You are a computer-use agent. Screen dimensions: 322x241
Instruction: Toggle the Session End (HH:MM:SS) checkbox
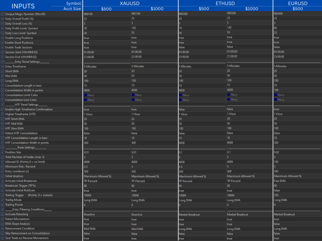pos(2,57)
